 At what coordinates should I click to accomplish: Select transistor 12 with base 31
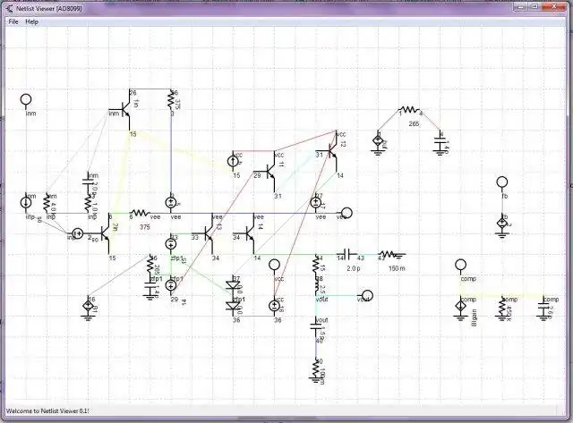pyautogui.click(x=332, y=151)
